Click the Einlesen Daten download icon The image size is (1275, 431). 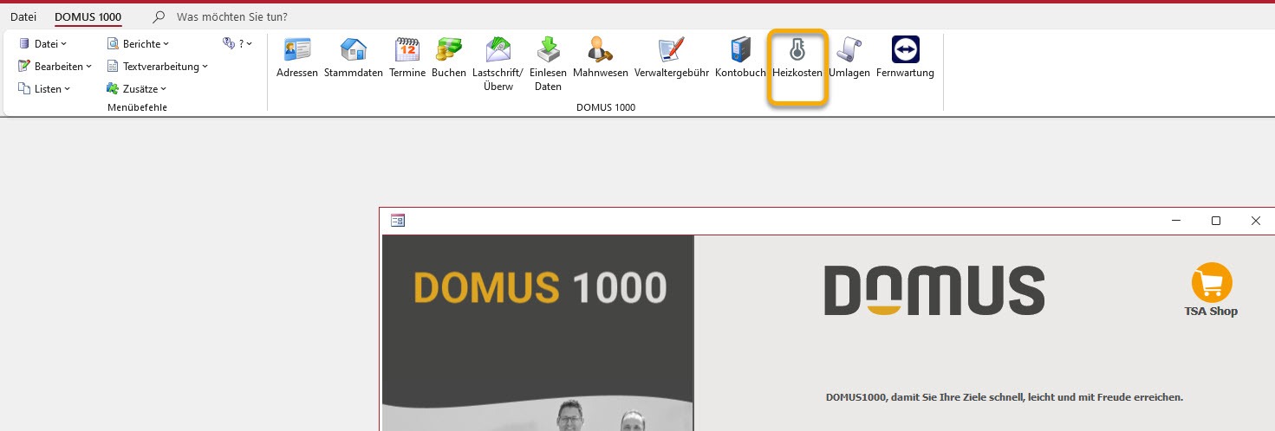(x=548, y=49)
